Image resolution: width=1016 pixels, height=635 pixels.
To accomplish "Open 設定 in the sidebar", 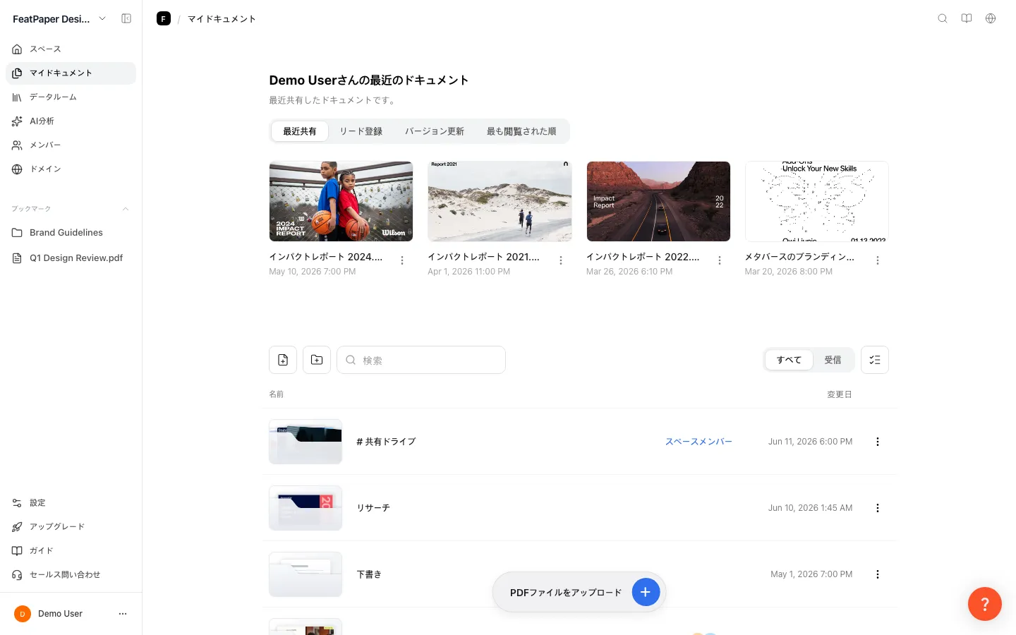I will [71, 503].
